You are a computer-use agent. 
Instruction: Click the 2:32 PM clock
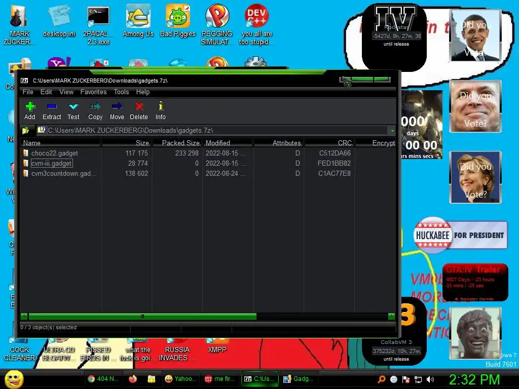tap(474, 379)
